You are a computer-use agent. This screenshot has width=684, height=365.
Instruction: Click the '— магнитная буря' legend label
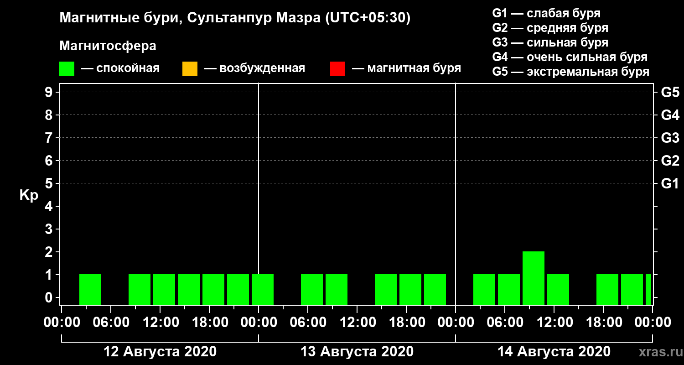click(406, 68)
